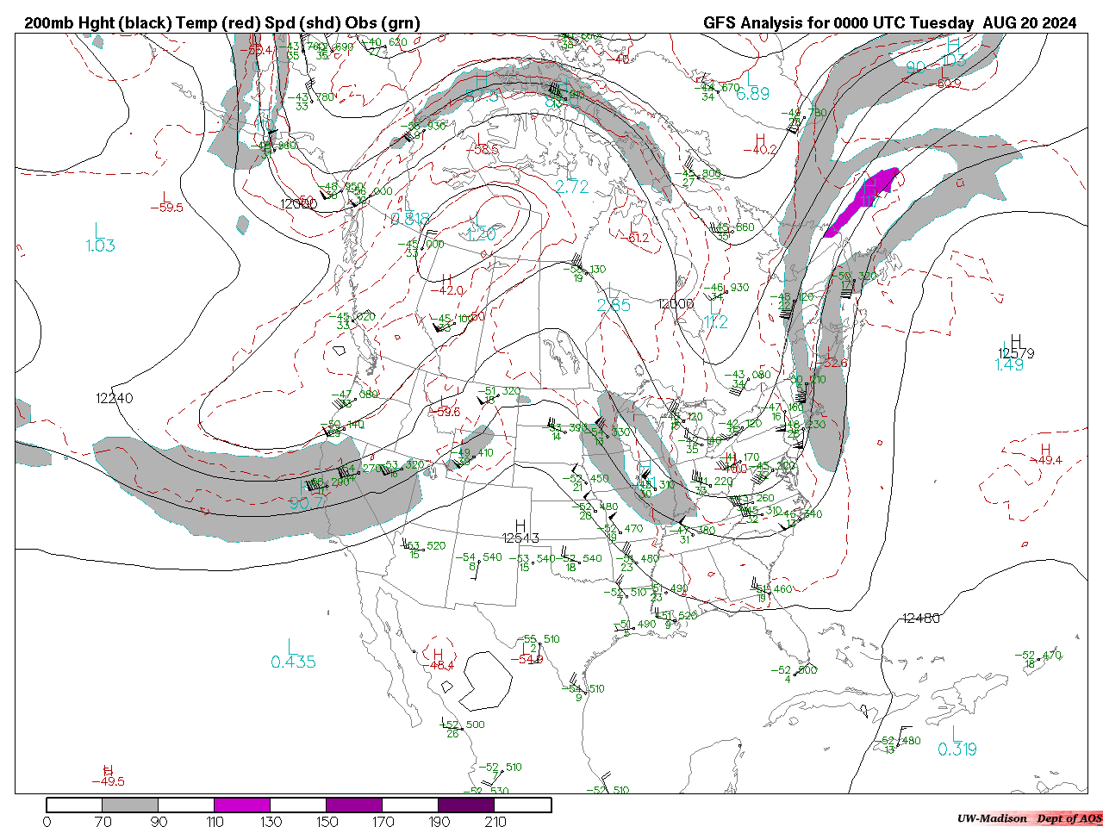
Task: Click the red '-32.6' temperature label
Action: pos(831,364)
